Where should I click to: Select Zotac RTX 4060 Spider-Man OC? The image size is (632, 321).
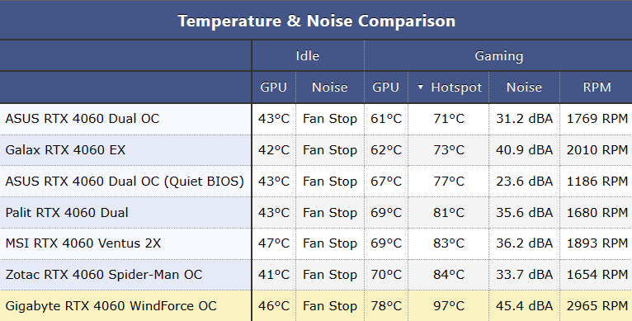tap(104, 275)
